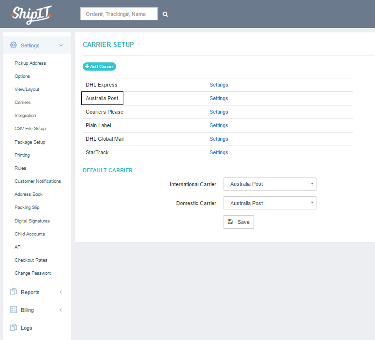Viewport: 375px width, 340px height.
Task: Click the Default Carrier heading
Action: (x=107, y=170)
